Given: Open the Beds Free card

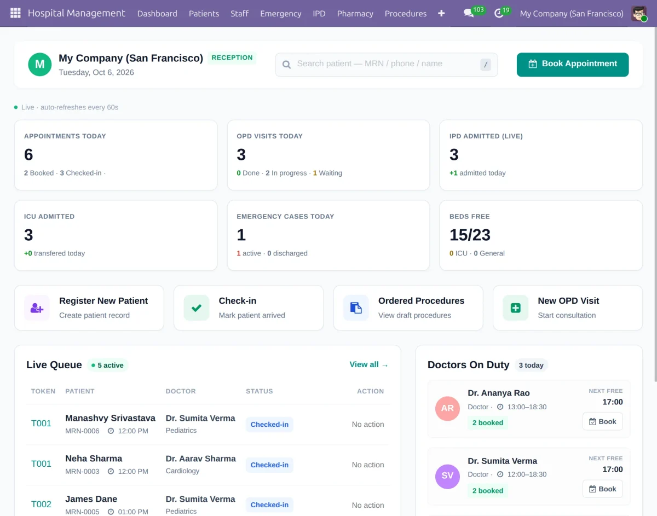Looking at the screenshot, I should (541, 235).
